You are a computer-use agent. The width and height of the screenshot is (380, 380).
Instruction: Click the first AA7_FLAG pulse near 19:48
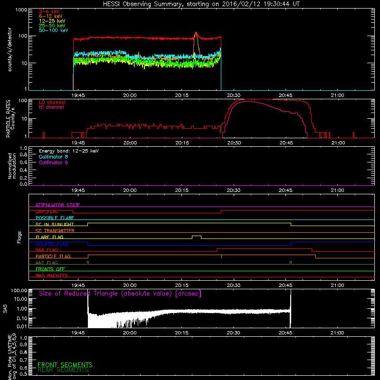click(x=88, y=263)
